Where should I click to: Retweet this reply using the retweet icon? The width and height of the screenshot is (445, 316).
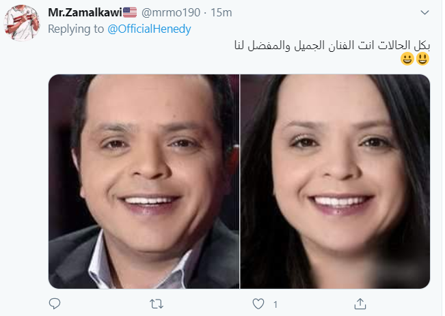(157, 304)
